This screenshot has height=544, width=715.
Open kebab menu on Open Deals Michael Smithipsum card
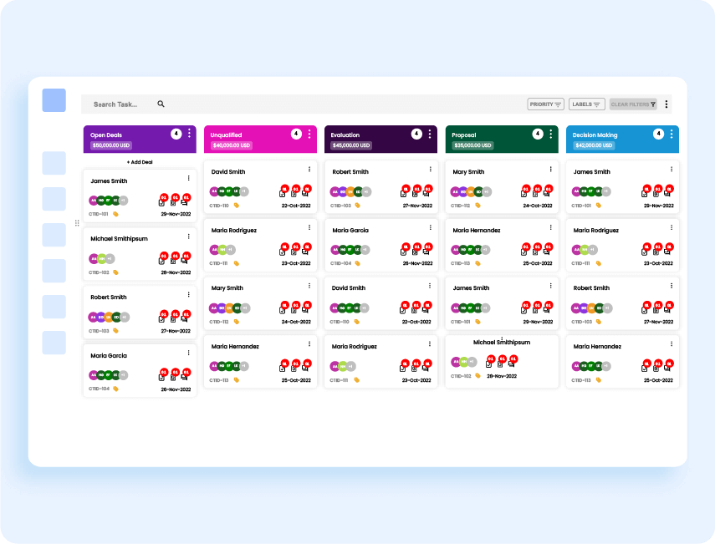click(x=188, y=236)
